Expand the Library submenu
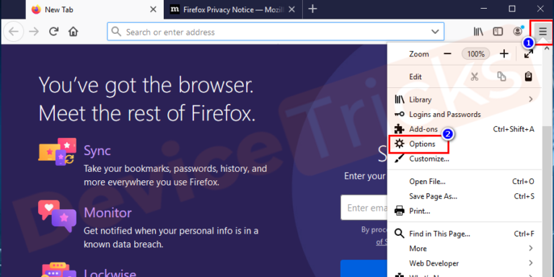 point(530,100)
